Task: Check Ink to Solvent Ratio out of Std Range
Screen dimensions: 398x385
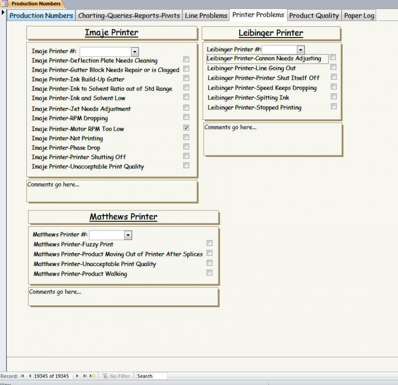Action: [186, 87]
